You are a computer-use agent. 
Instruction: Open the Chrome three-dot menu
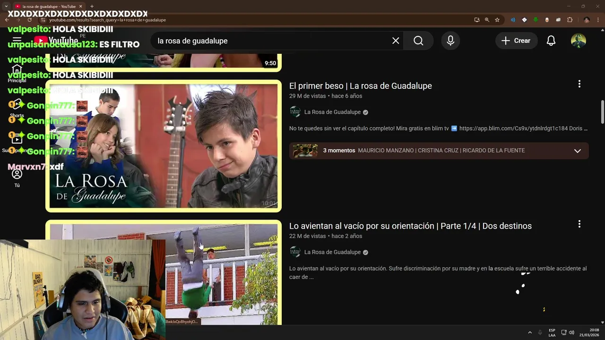coord(598,20)
